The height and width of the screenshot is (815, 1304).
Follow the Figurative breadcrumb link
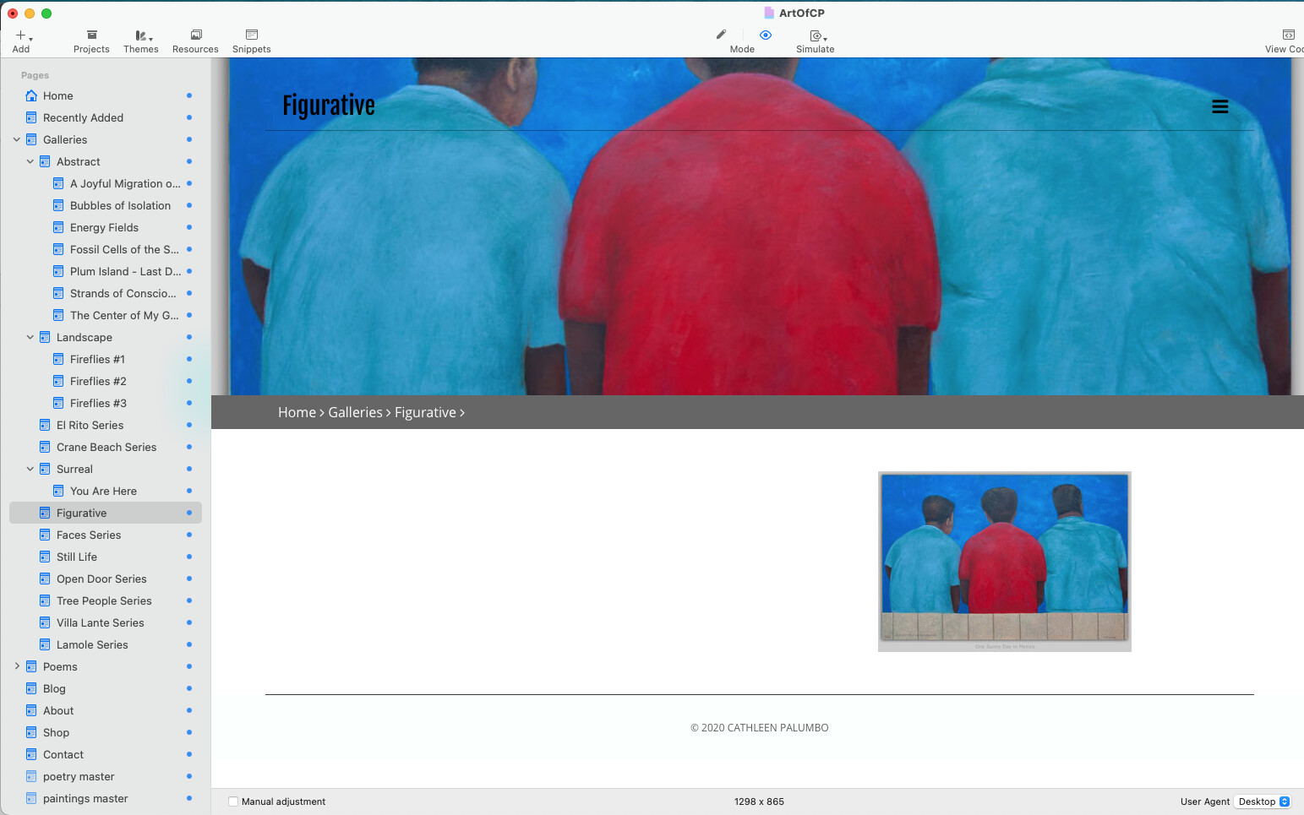[x=425, y=412]
